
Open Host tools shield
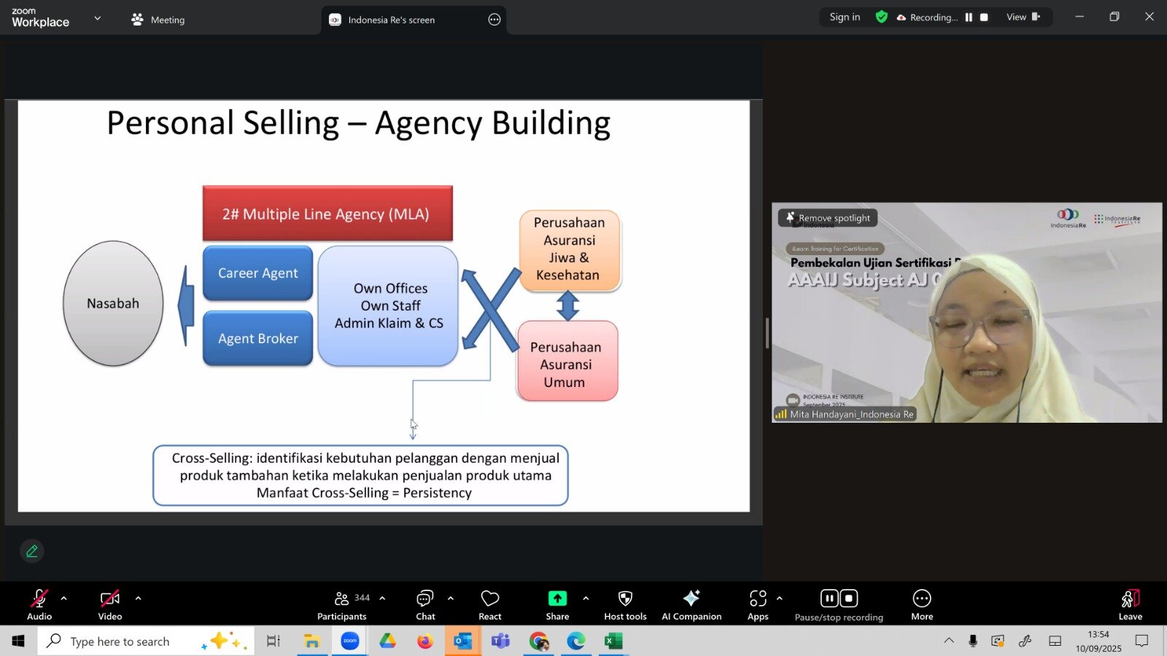(x=625, y=605)
